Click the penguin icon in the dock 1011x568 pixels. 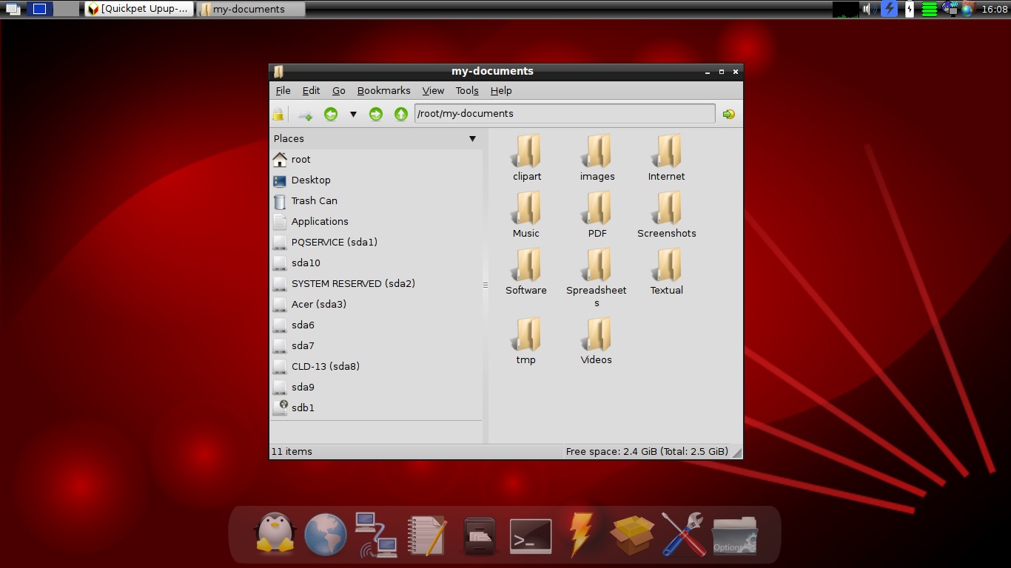coord(275,533)
